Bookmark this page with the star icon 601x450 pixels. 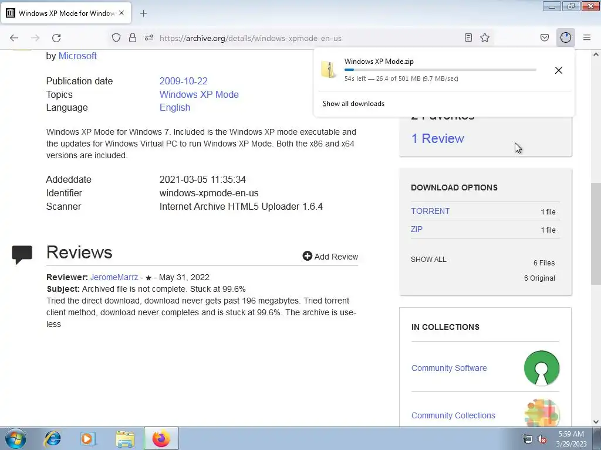pyautogui.click(x=485, y=37)
